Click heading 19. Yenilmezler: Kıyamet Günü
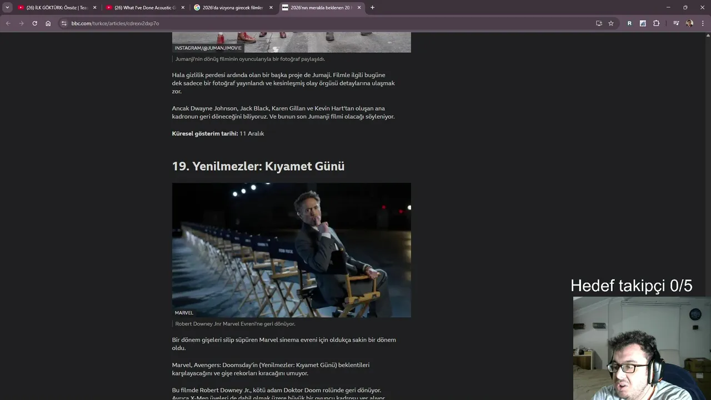This screenshot has width=711, height=400. [x=258, y=166]
